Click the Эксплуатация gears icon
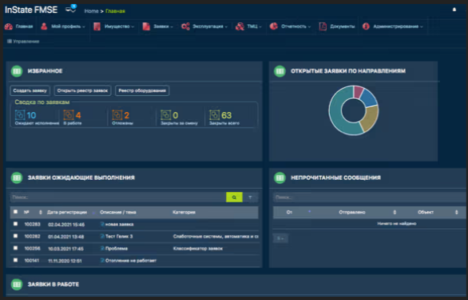Viewport: 468px width, 300px height. 185,26
